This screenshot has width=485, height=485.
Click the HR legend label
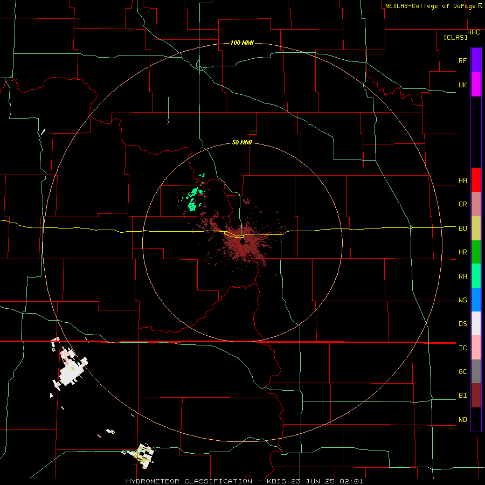point(462,252)
